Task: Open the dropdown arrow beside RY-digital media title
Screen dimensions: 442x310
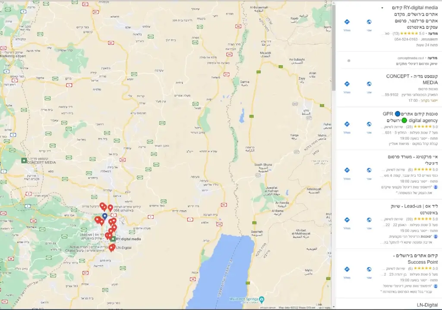Action: (382, 8)
